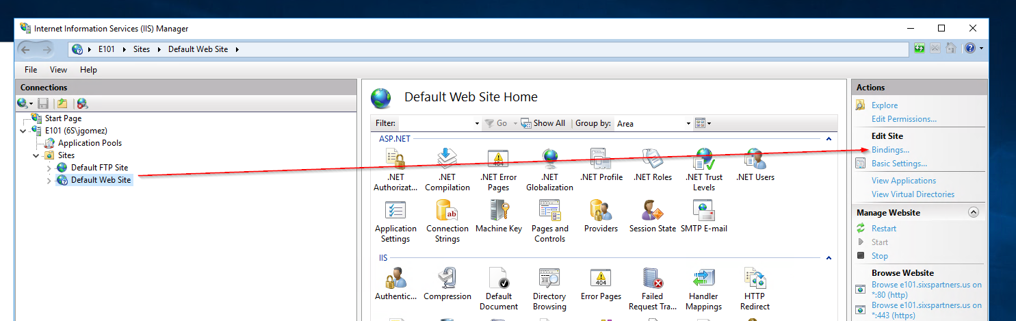Open Session State feature
Viewport: 1016px width, 321px height.
[653, 216]
